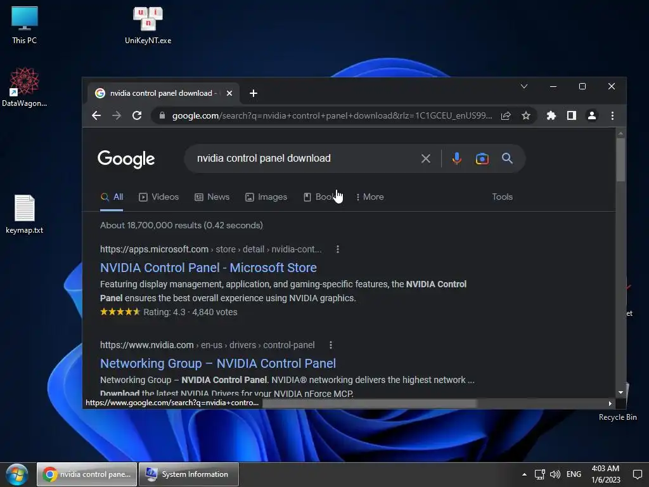Screen dimensions: 649x487
Task: Select the This PC desktop icon
Action: tap(25, 25)
